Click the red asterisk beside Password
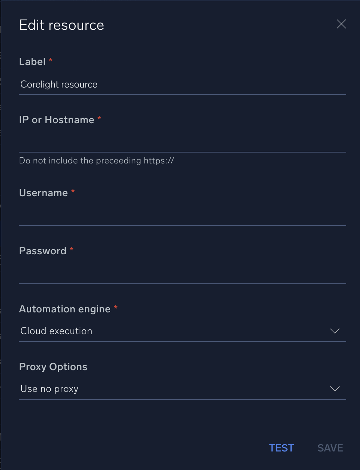This screenshot has height=470, width=360. pos(72,250)
